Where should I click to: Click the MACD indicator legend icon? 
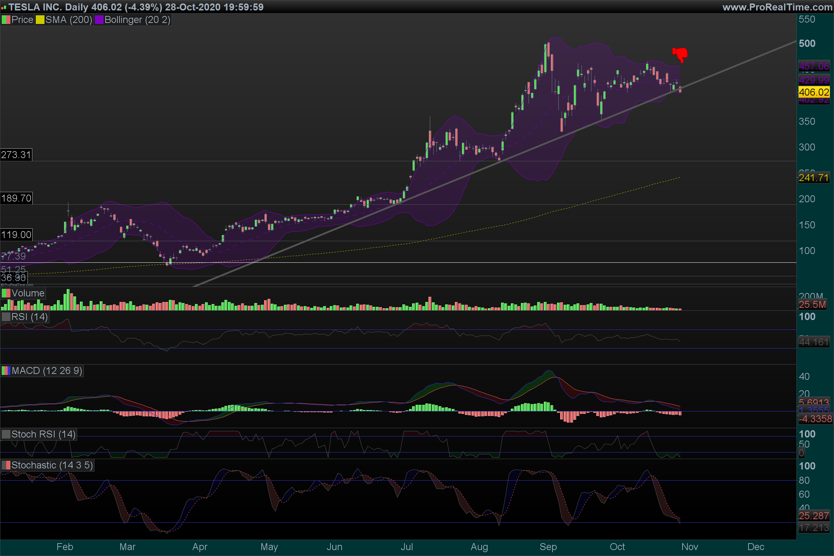pos(6,371)
